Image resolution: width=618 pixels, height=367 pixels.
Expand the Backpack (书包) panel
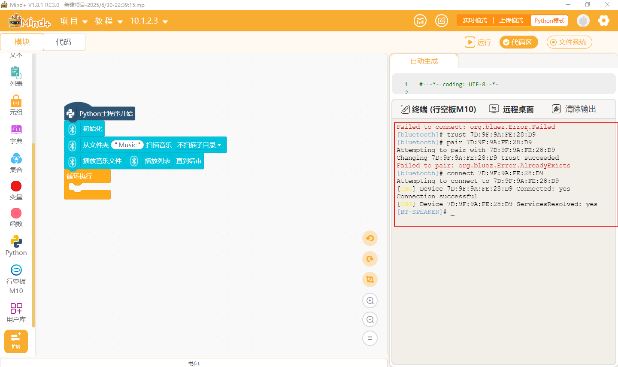194,363
